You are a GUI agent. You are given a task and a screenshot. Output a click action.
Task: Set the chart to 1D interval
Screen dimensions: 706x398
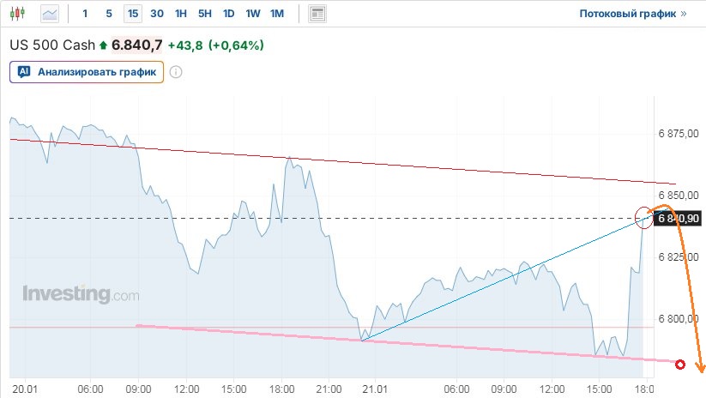(x=228, y=14)
